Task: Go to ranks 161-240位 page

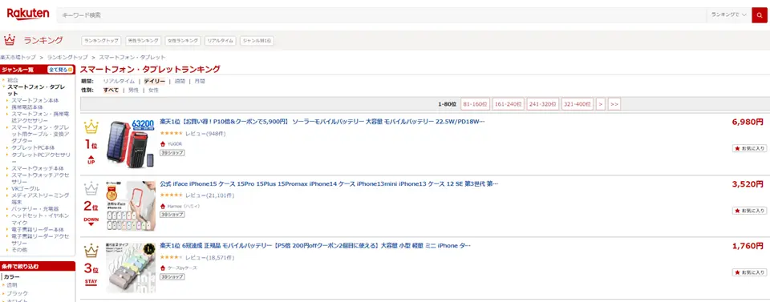Action: [509, 104]
